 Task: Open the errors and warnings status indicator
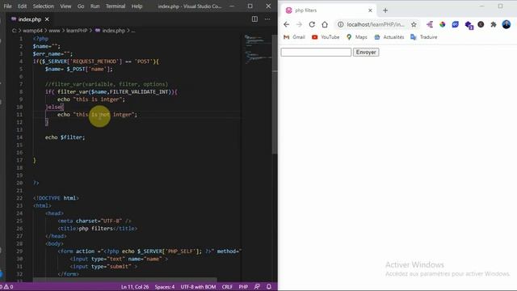click(x=6, y=287)
